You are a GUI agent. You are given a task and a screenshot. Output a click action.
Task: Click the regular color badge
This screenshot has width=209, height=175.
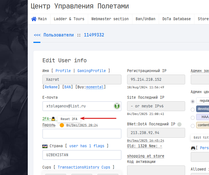tap(203, 101)
